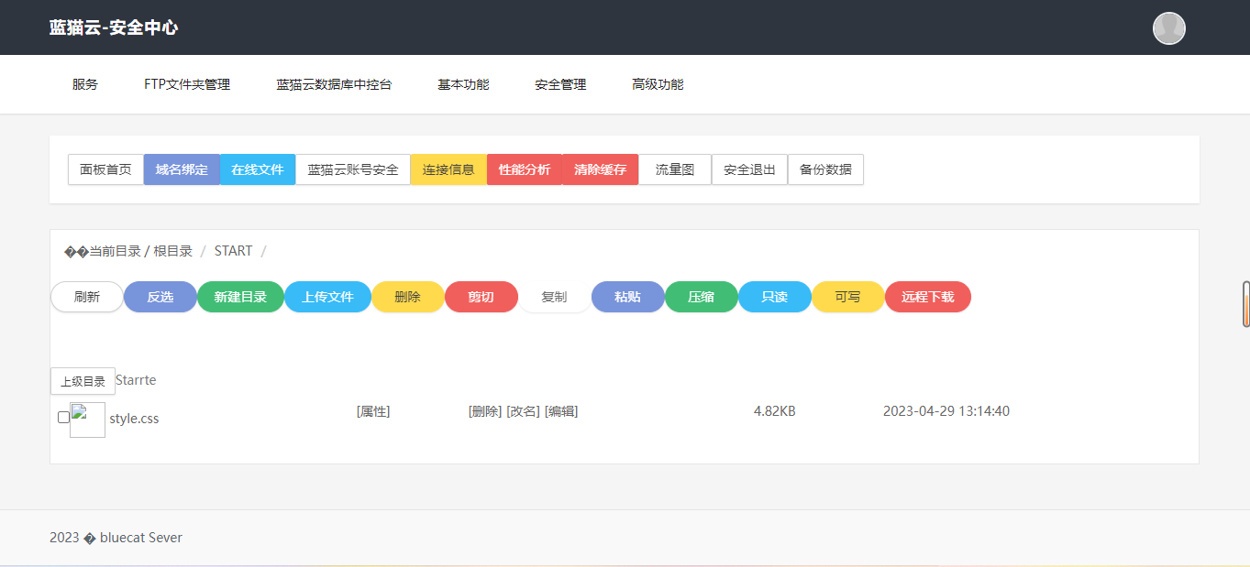Open the 流量图 page

(675, 169)
